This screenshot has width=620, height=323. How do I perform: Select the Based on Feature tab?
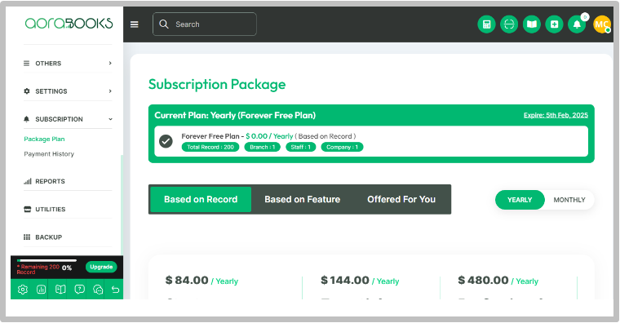click(x=303, y=199)
